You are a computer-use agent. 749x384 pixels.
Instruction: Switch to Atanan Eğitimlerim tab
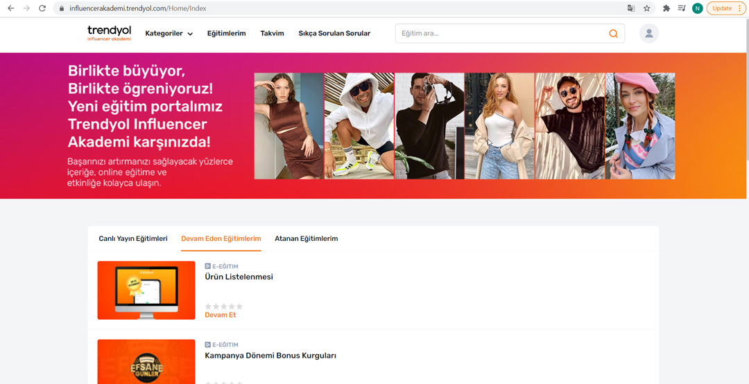pyautogui.click(x=307, y=239)
